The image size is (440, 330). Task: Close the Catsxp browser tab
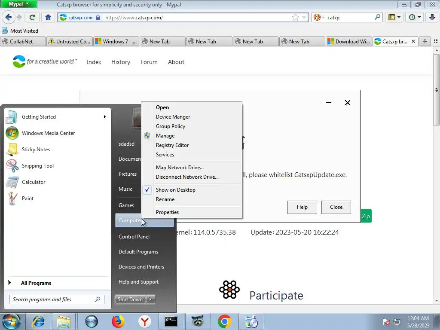pyautogui.click(x=413, y=41)
